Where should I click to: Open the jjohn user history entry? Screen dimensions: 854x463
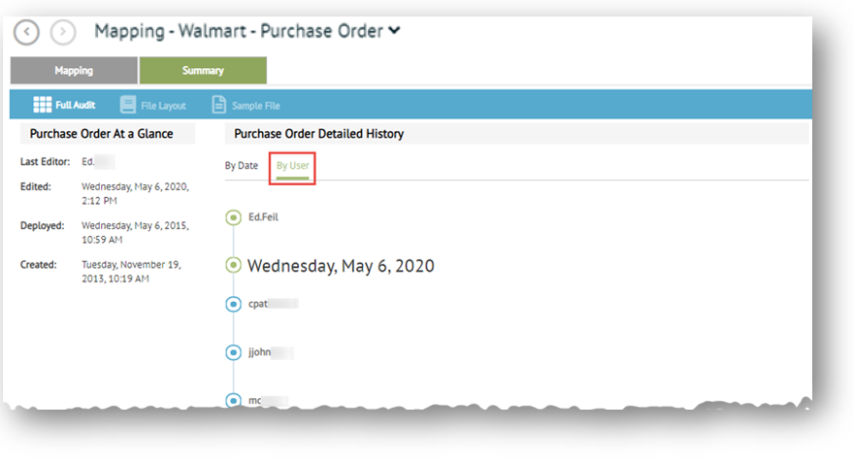(261, 352)
